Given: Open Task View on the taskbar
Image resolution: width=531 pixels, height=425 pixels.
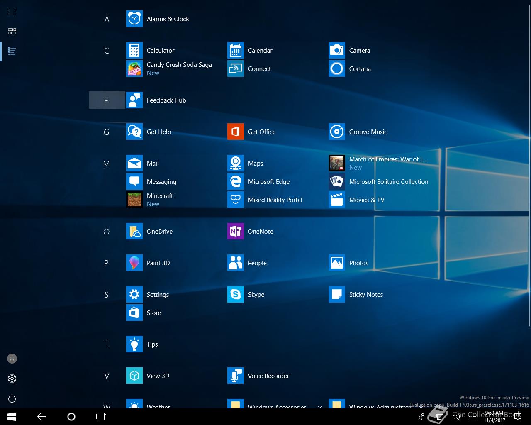Looking at the screenshot, I should (101, 417).
